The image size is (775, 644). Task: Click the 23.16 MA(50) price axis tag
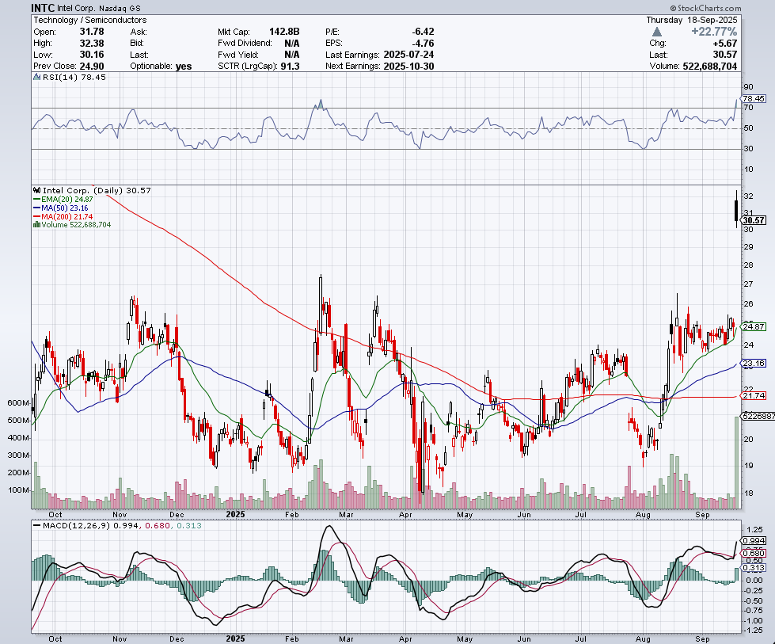(754, 364)
